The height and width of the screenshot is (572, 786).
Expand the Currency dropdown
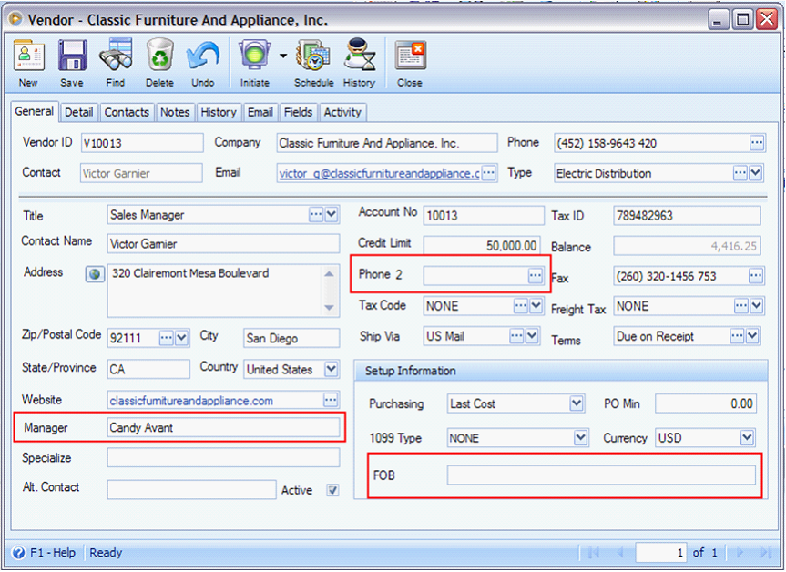[747, 438]
